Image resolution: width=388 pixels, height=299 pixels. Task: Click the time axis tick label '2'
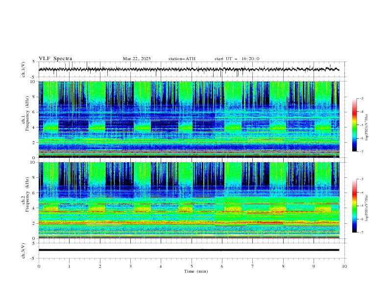pos(100,266)
